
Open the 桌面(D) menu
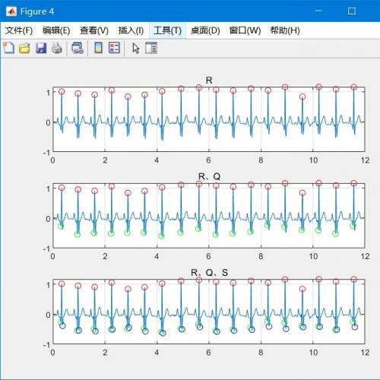[x=205, y=30]
